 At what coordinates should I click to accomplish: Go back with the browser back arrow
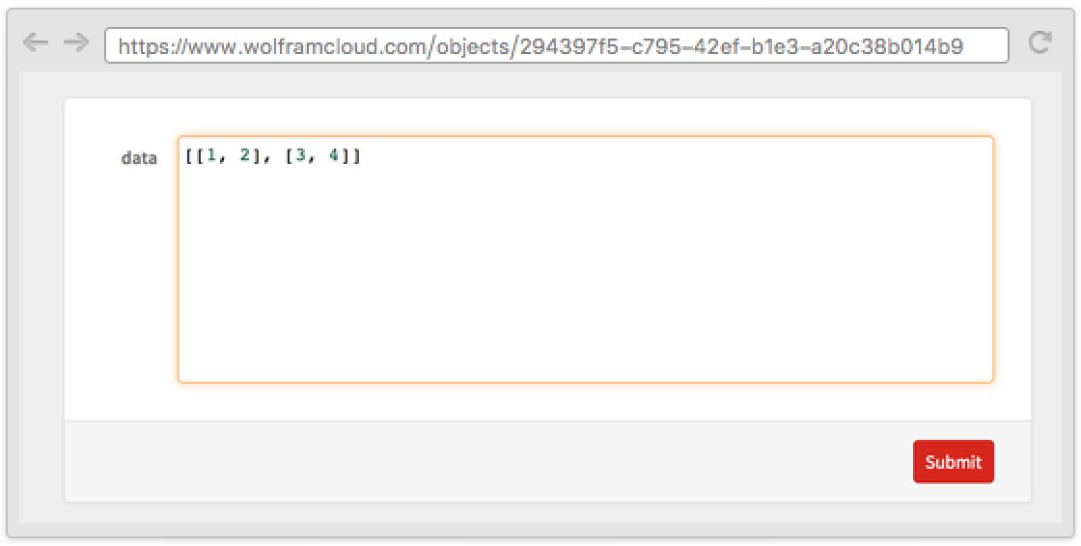pos(35,43)
